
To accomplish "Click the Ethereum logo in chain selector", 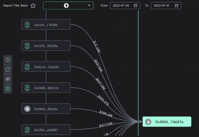I will pos(66,6).
